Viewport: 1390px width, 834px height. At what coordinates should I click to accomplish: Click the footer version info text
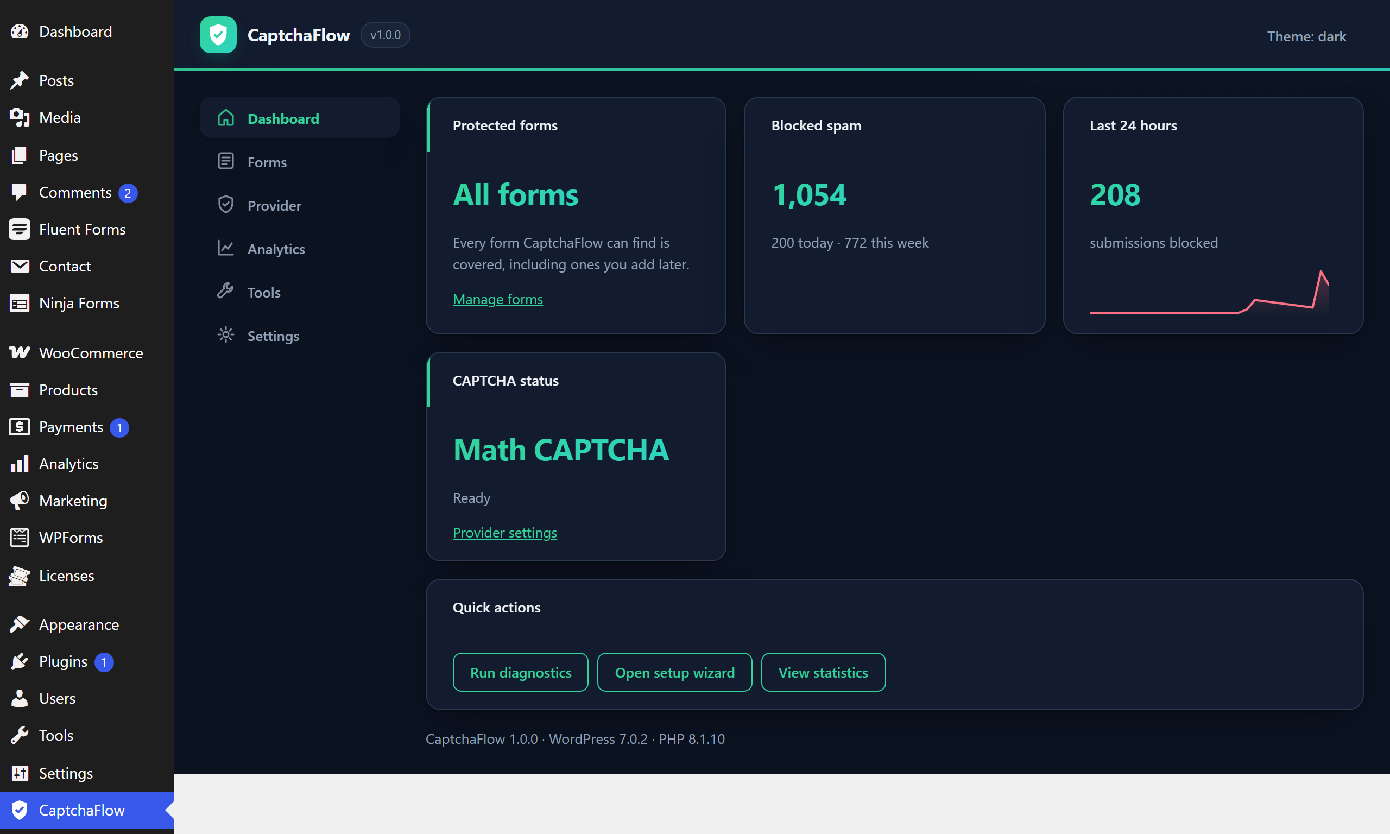coord(575,738)
